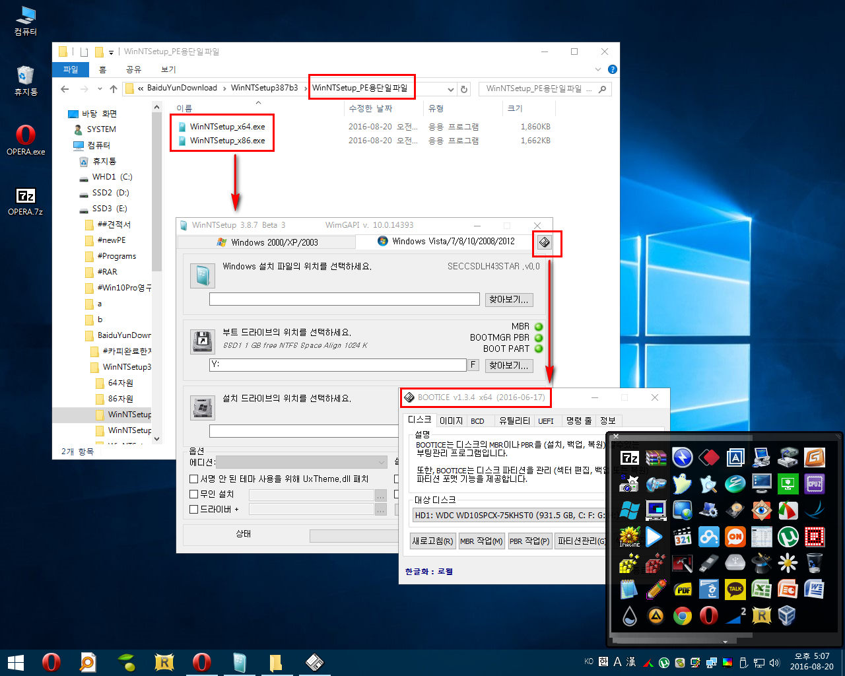The width and height of the screenshot is (845, 676).
Task: Launch Media Player Classic 321 icon
Action: click(682, 537)
